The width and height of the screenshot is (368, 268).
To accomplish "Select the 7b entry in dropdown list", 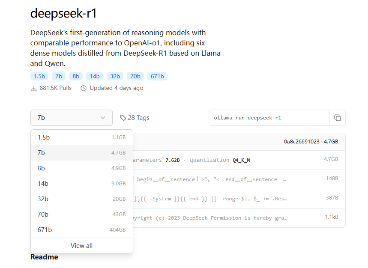I will coord(81,153).
